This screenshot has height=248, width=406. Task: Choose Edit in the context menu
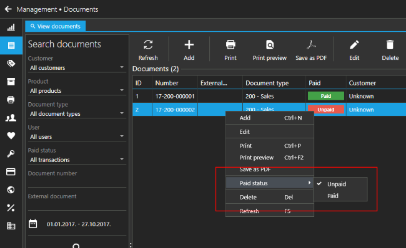pos(270,131)
